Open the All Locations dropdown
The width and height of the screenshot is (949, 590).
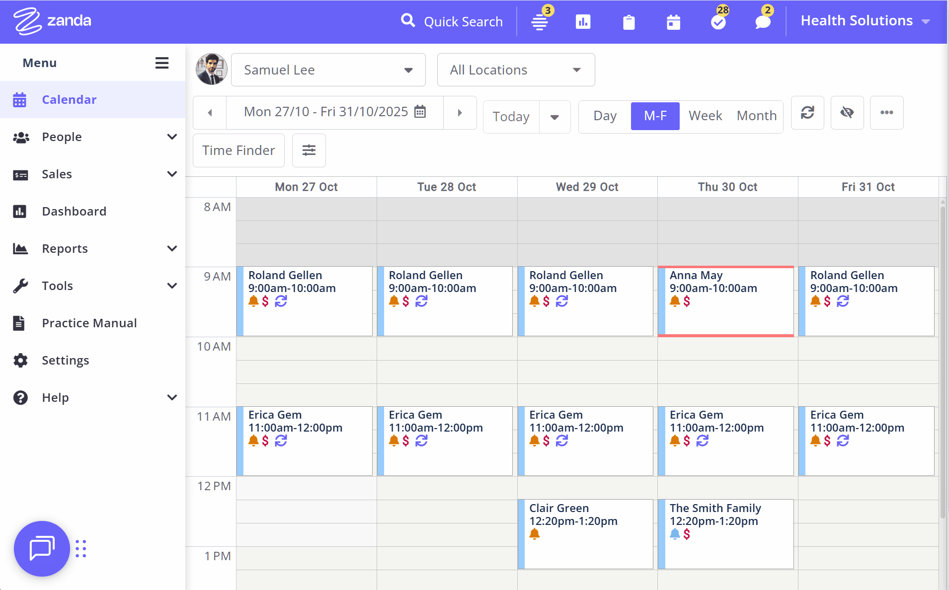(515, 70)
